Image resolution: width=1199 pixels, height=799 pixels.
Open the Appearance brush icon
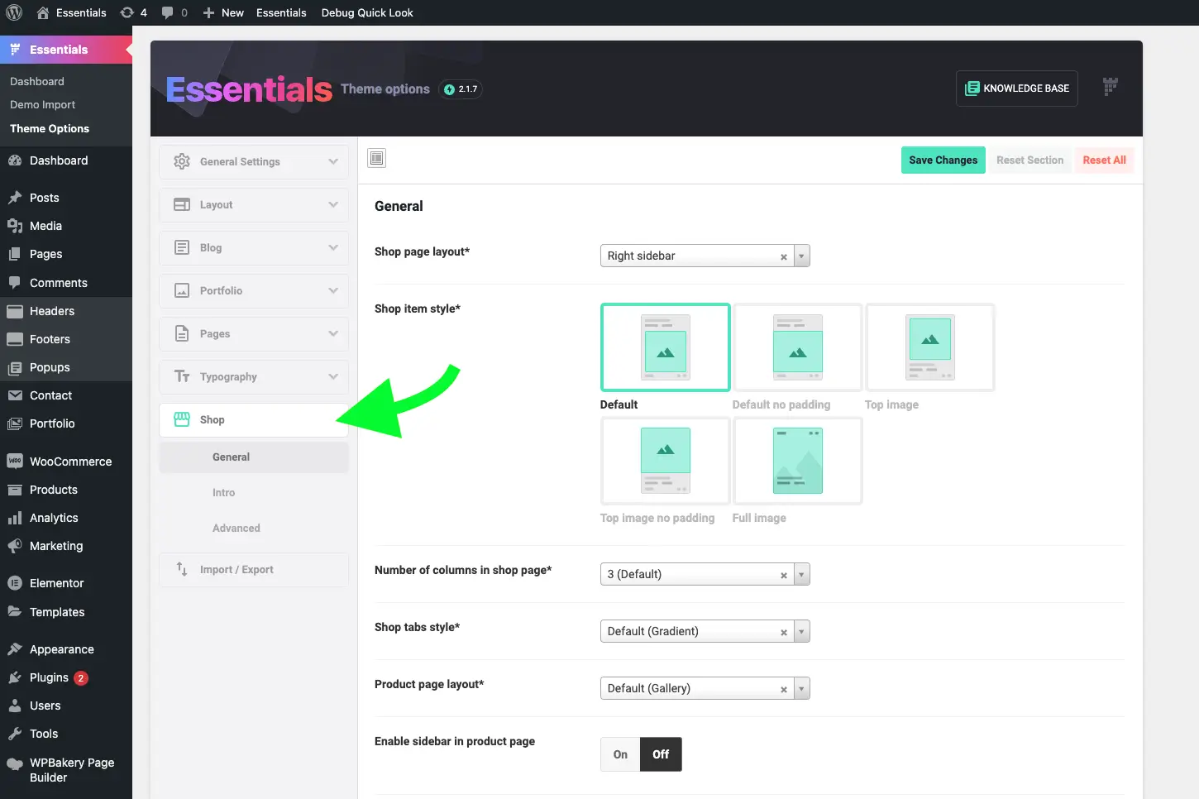(15, 649)
